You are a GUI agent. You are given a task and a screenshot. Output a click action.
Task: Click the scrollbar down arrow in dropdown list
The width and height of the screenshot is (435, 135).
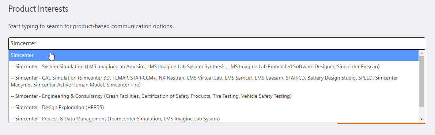click(422, 119)
